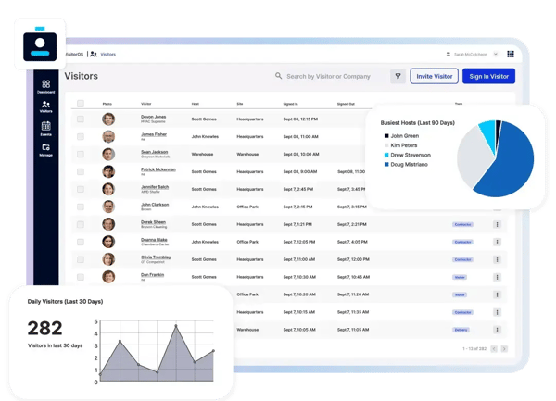Image resolution: width=556 pixels, height=401 pixels.
Task: Click Doug Mistriano legend color swatch
Action: pyautogui.click(x=386, y=164)
